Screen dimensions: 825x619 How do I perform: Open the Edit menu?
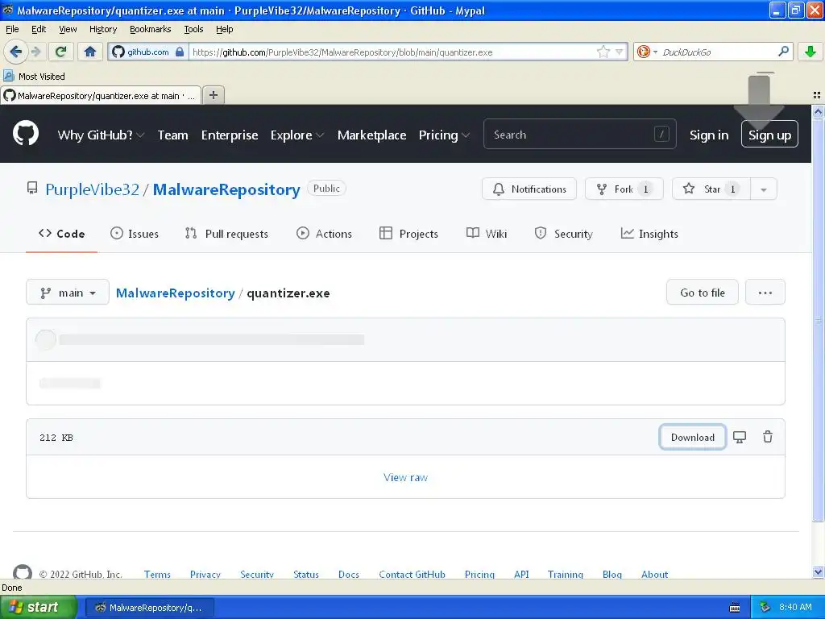coord(39,29)
